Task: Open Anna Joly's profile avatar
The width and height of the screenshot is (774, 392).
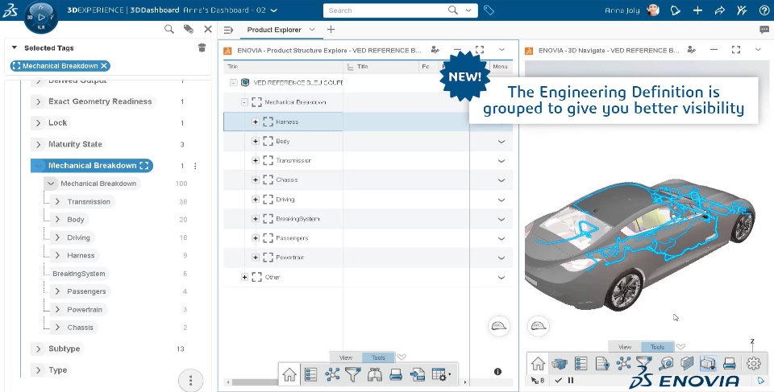Action: point(653,10)
